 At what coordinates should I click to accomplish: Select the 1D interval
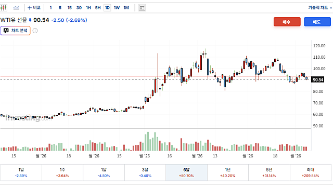[x=107, y=8]
